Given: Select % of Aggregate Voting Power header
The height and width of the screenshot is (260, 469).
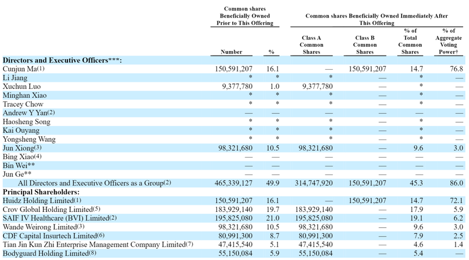Looking at the screenshot, I should (x=448, y=41).
